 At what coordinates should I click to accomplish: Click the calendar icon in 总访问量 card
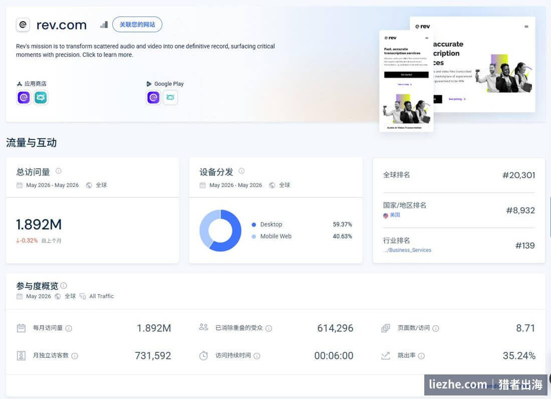point(20,185)
